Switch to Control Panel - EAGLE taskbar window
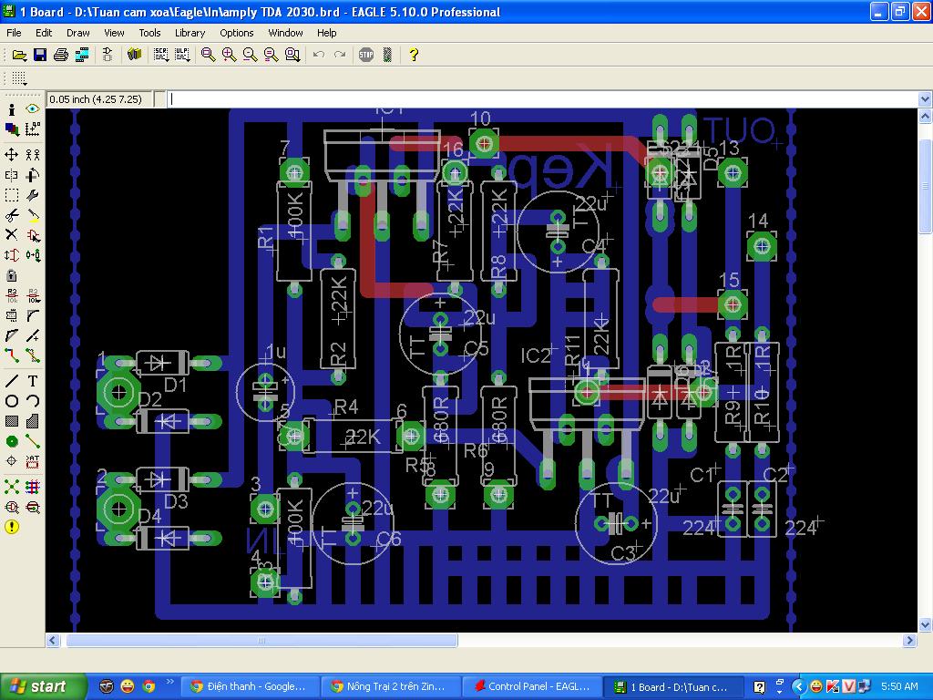The height and width of the screenshot is (700, 933). (x=533, y=686)
